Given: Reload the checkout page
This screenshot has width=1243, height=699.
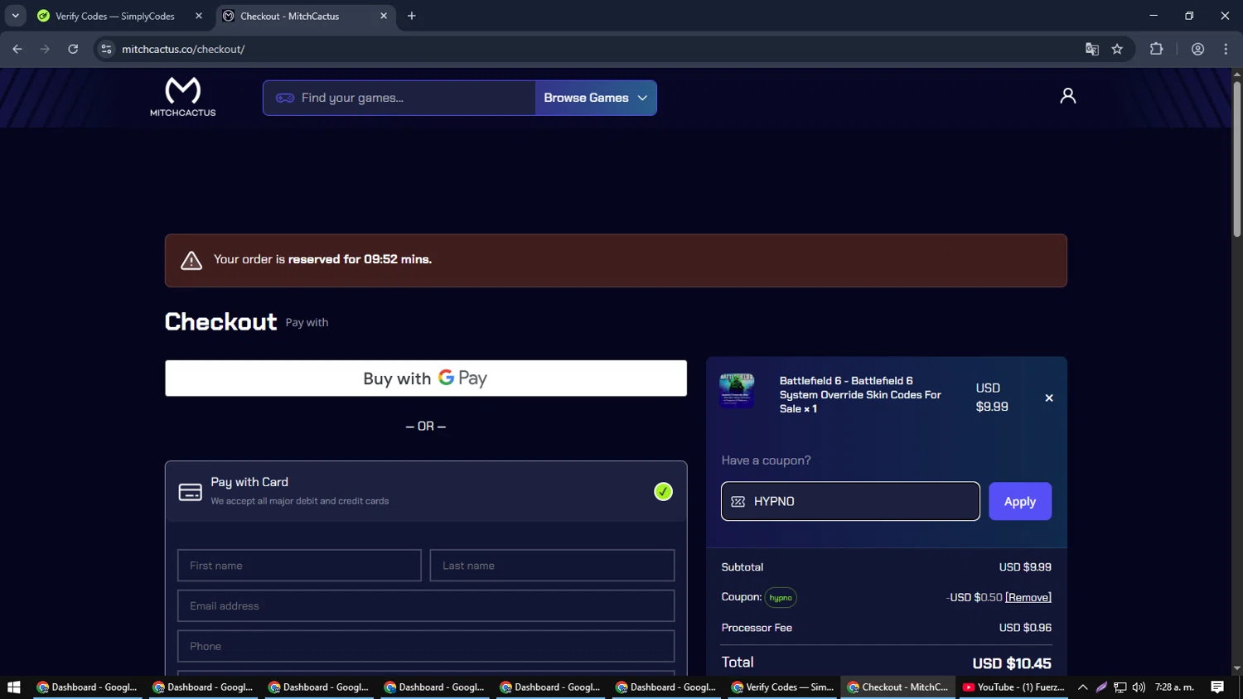Looking at the screenshot, I should 73,49.
